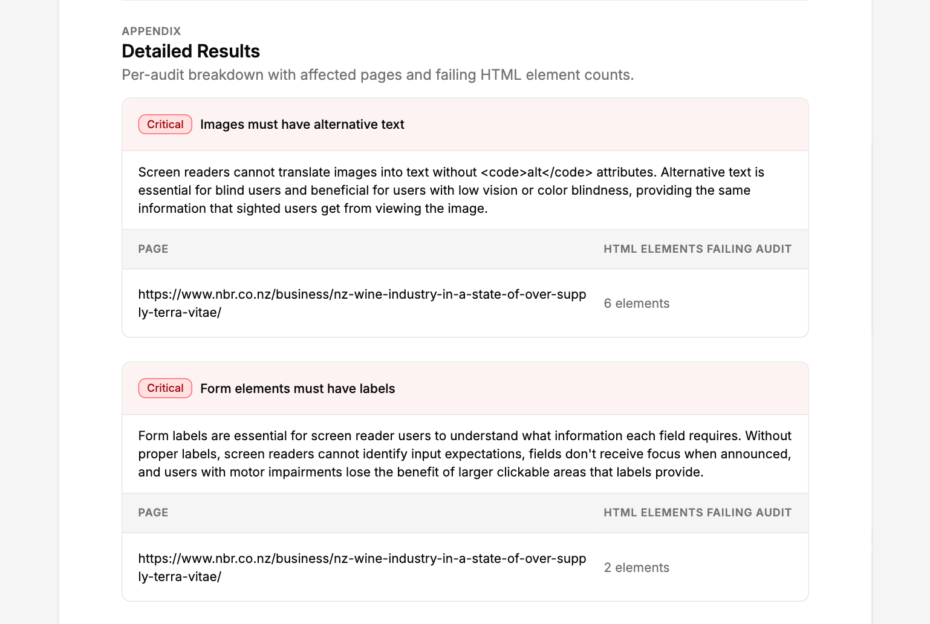
Task: Click the 'Detailed Results' heading
Action: pos(190,51)
